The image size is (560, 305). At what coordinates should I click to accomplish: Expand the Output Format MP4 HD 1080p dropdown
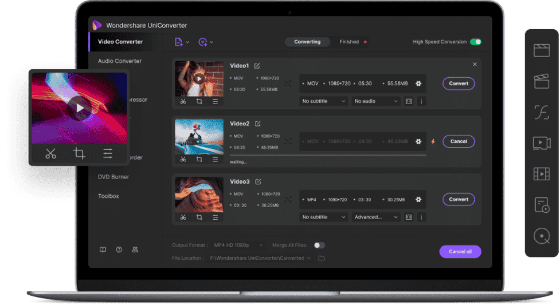[238, 245]
